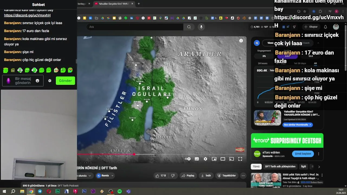The height and width of the screenshot is (195, 347).
Task: Open the new tab plus button
Action: pyautogui.click(x=139, y=4)
